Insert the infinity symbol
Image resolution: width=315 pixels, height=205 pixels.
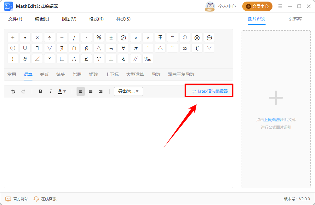pos(185,48)
